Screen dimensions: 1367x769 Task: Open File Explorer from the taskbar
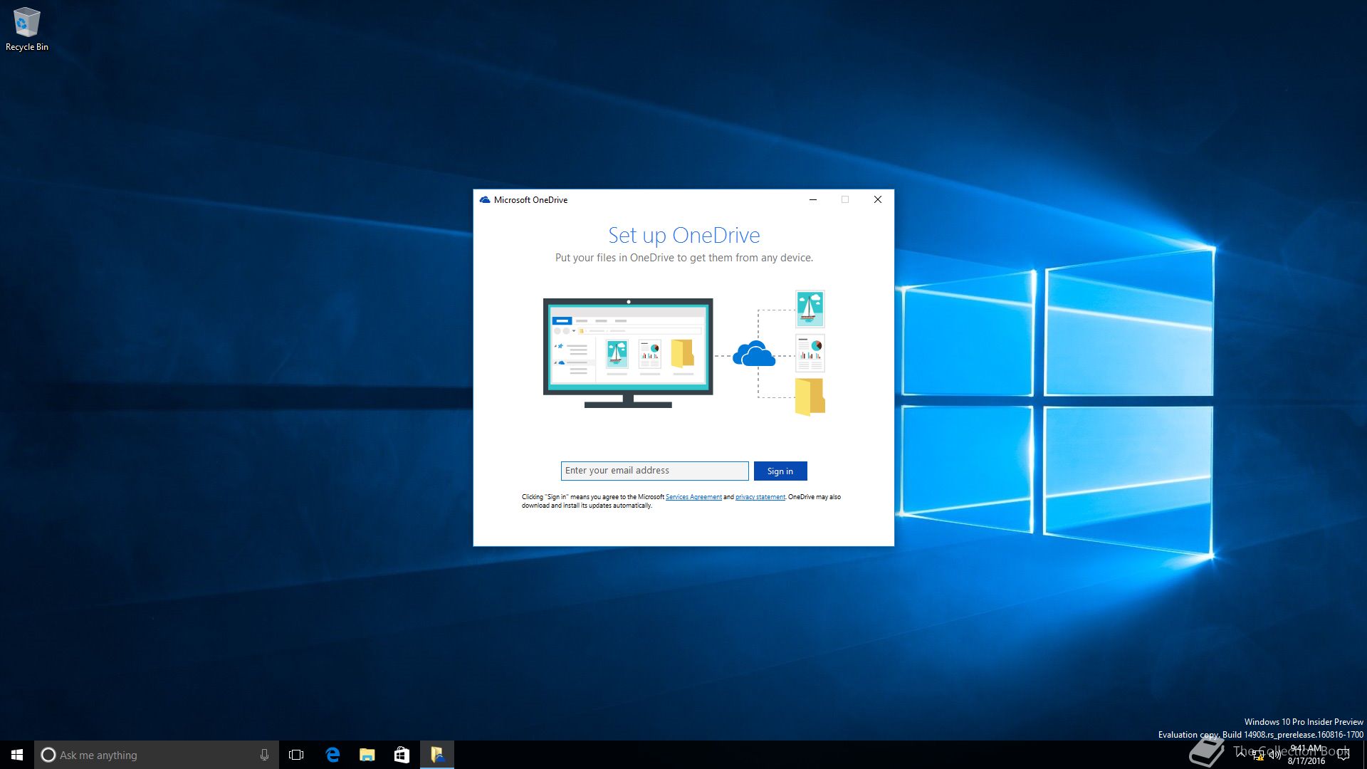(367, 755)
